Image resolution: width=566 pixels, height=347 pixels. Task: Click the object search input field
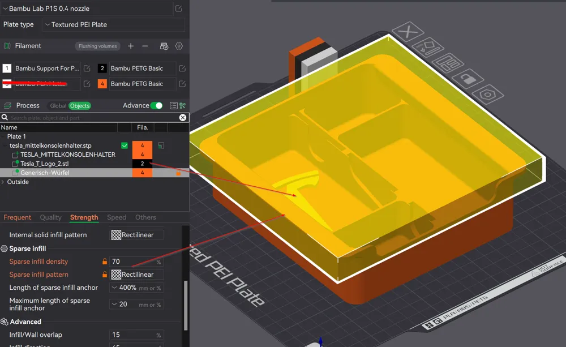[94, 118]
